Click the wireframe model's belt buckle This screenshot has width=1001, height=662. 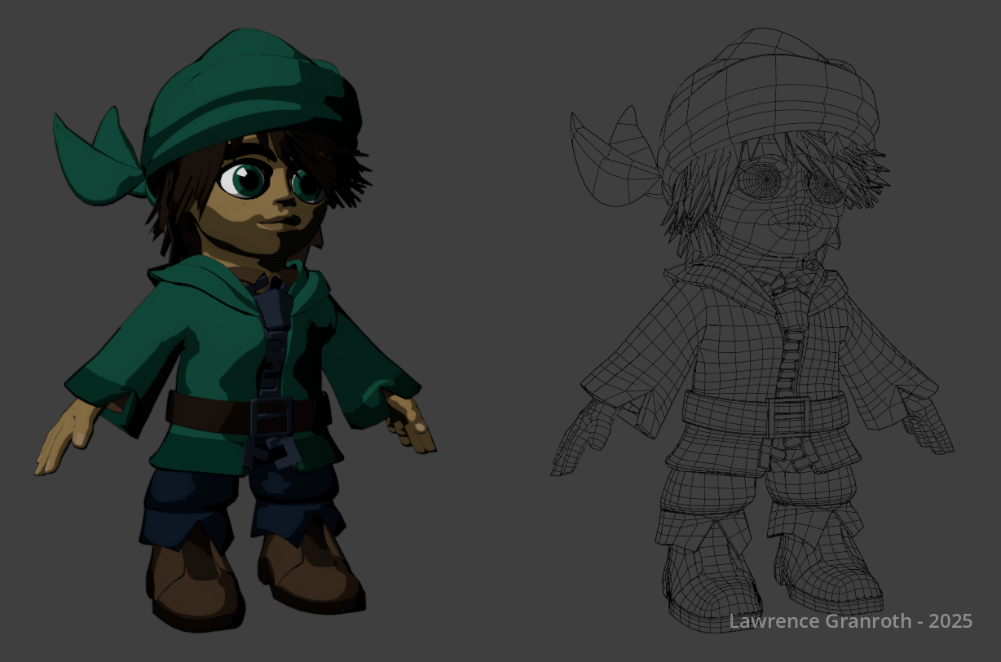point(787,416)
